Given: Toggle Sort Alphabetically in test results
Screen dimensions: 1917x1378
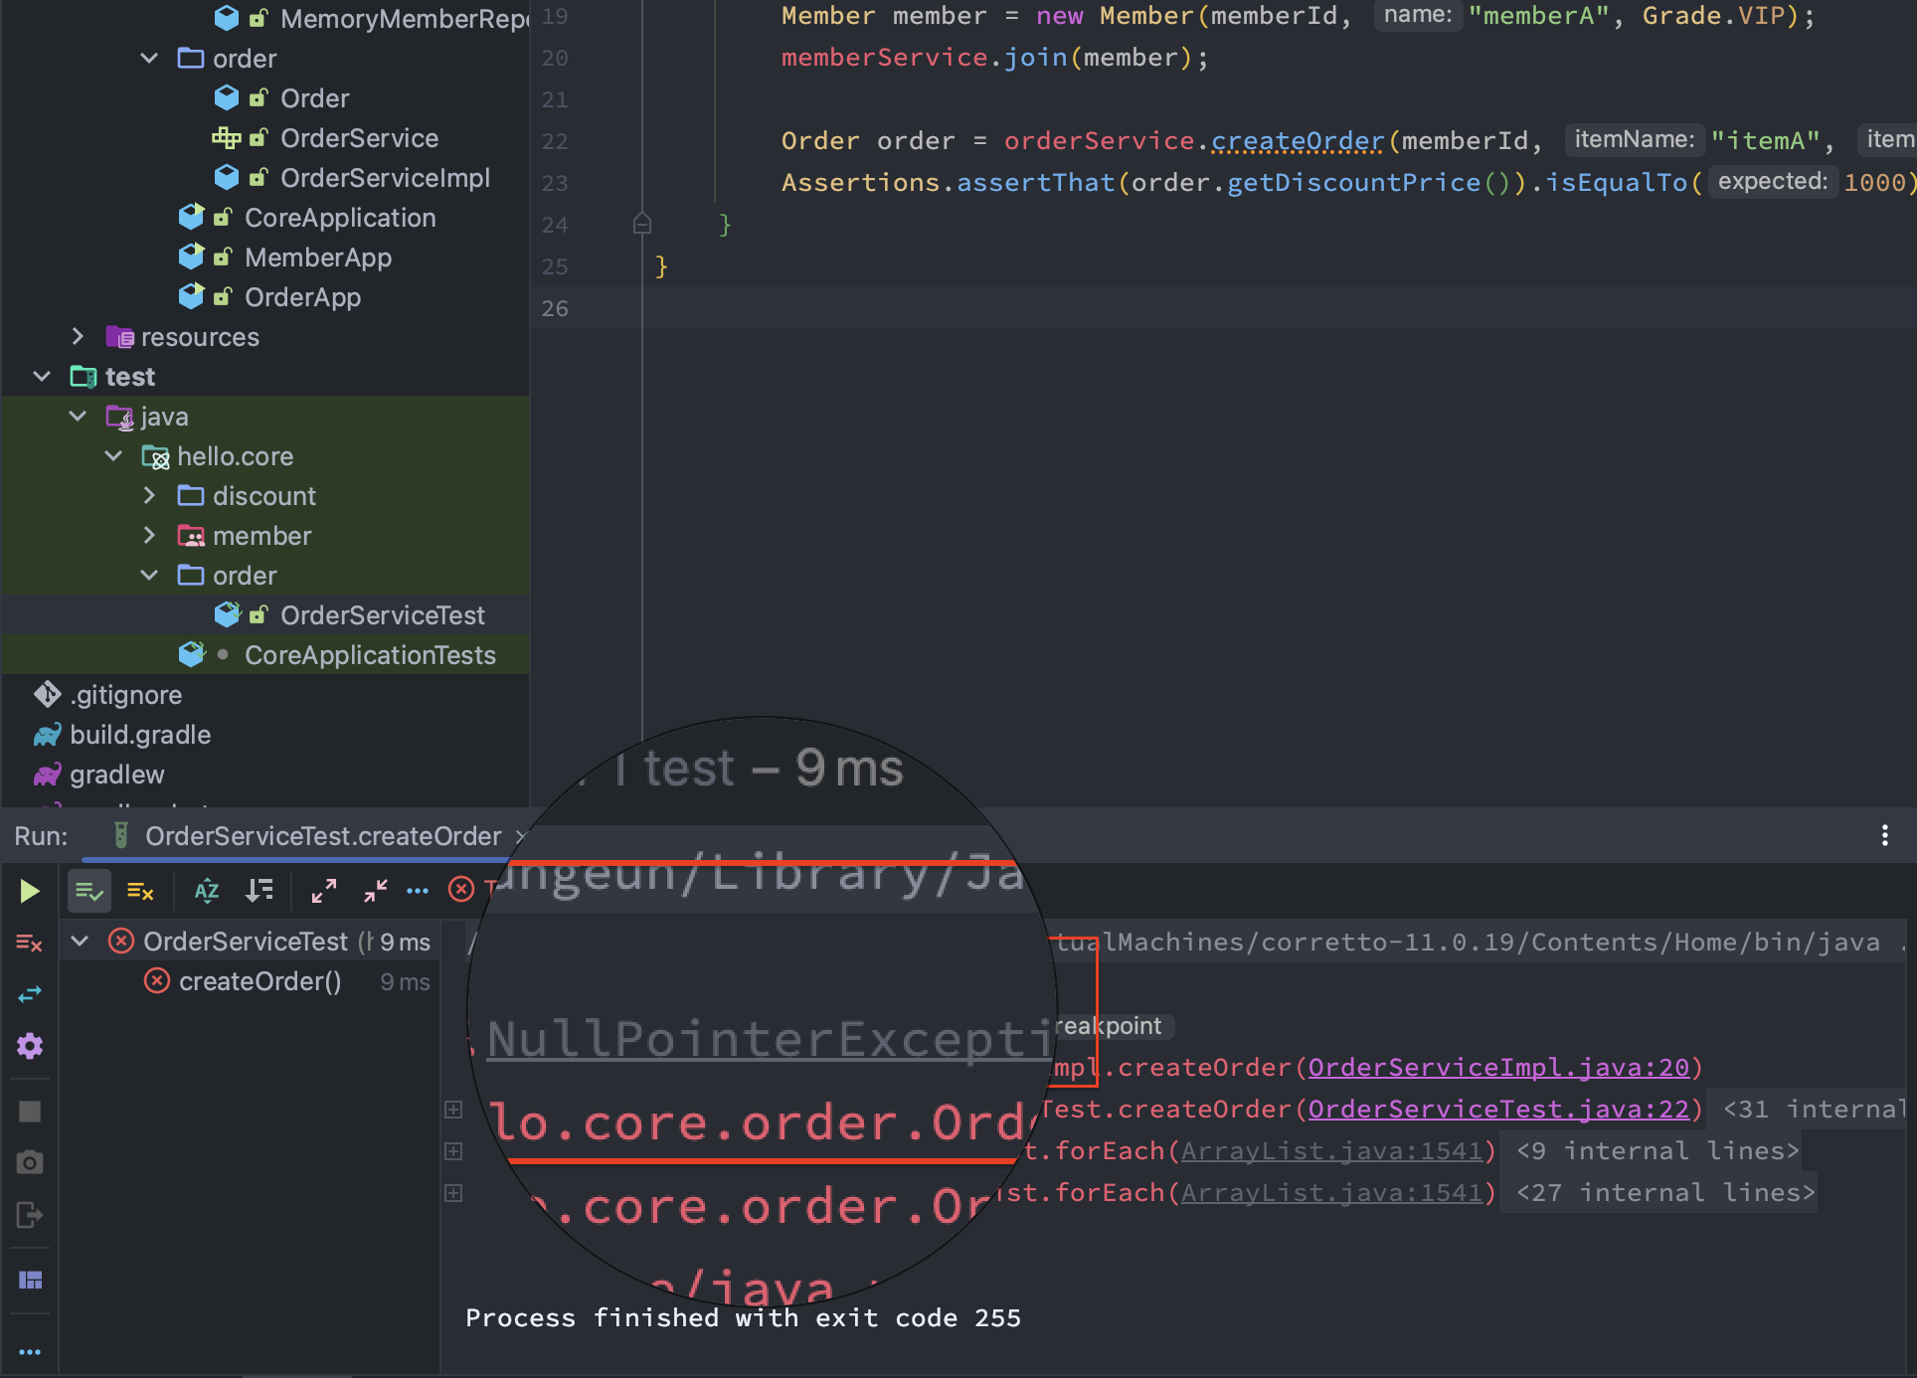Looking at the screenshot, I should [207, 891].
